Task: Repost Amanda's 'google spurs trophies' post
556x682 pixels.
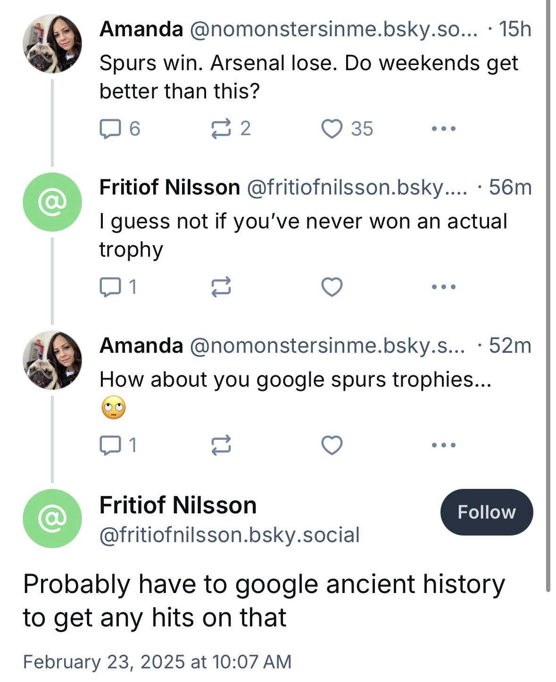Action: (x=221, y=445)
